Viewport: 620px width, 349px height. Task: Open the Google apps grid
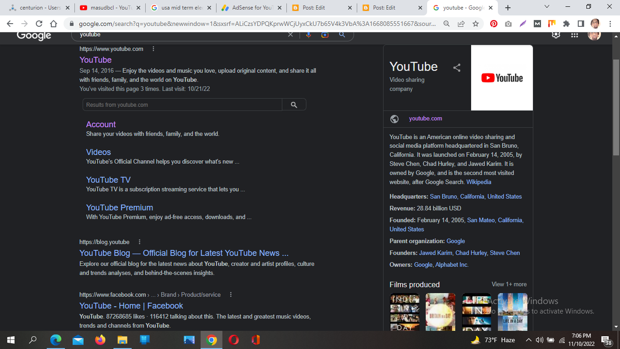(x=575, y=35)
